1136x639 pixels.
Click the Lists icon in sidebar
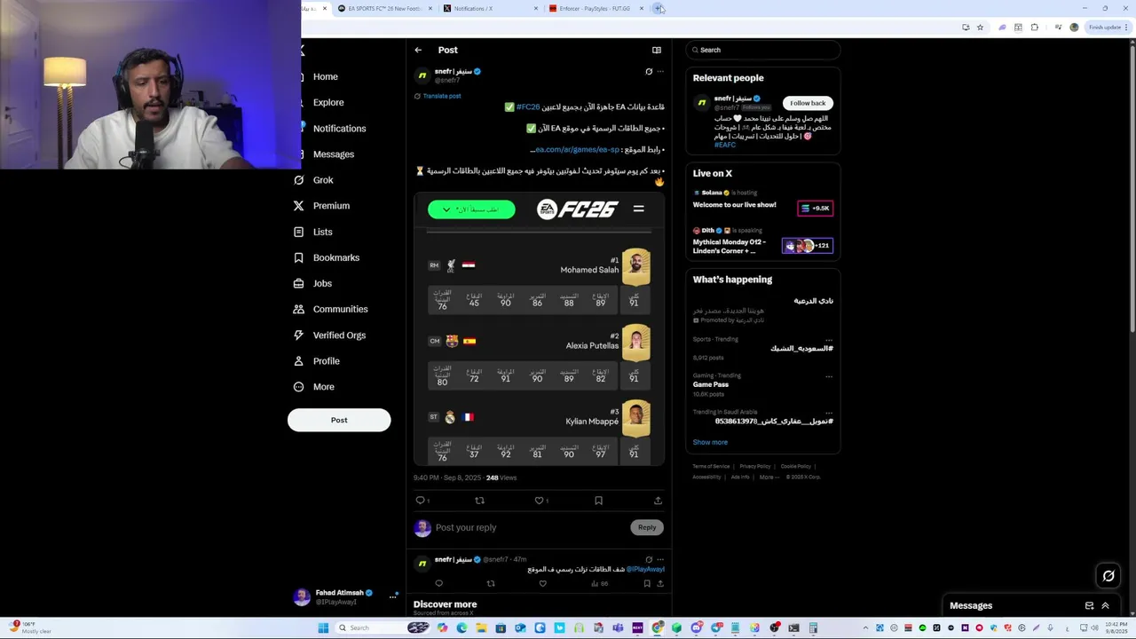coord(299,232)
